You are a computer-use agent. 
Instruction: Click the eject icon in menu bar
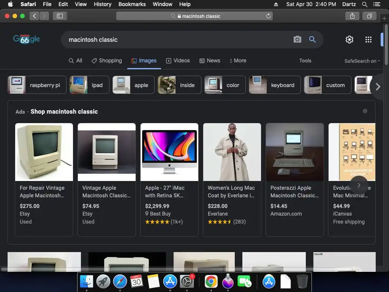coord(276,4)
